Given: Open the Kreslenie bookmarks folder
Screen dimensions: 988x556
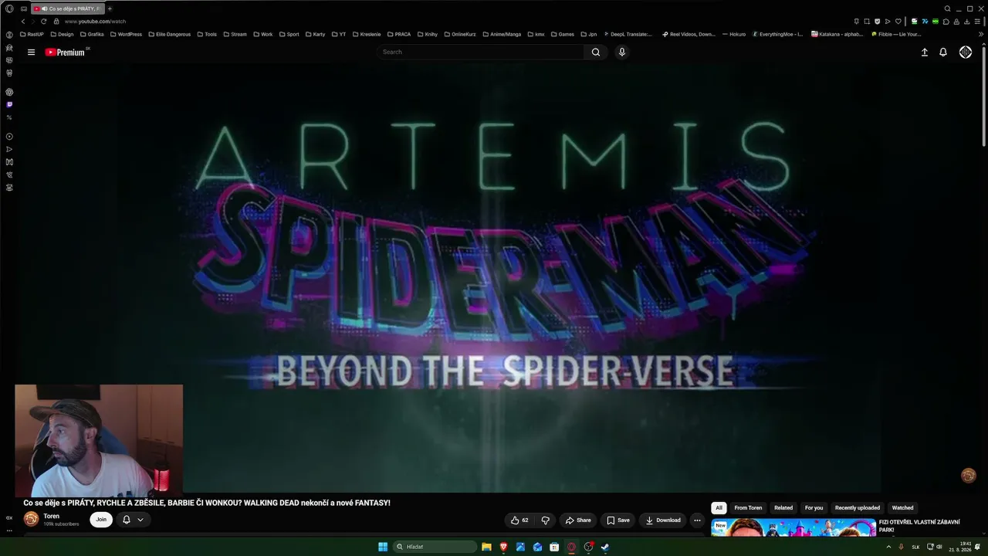Looking at the screenshot, I should point(367,34).
